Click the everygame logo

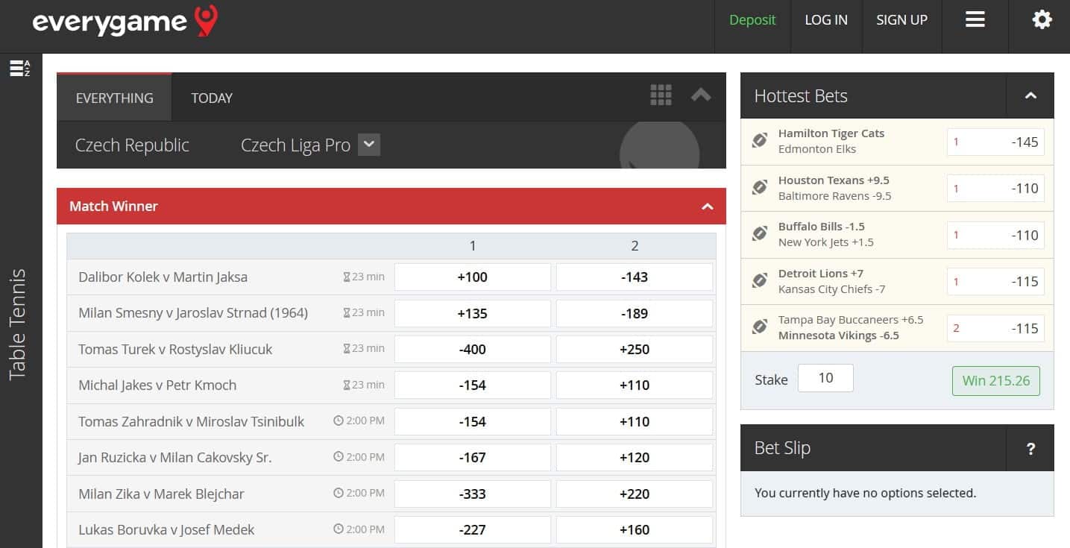(125, 21)
